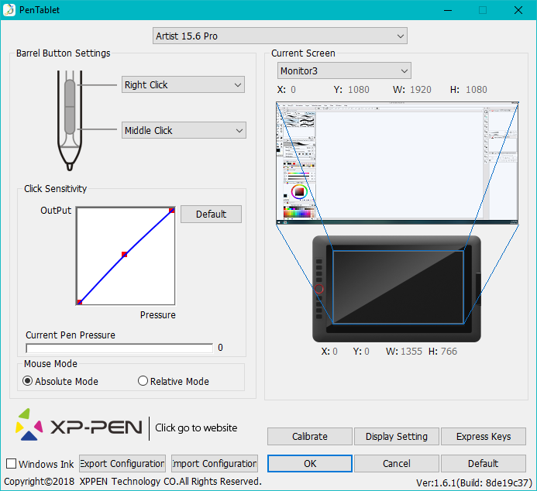Click the Current Pen Pressure bar
Screen dimensions: 537x491
tap(119, 348)
